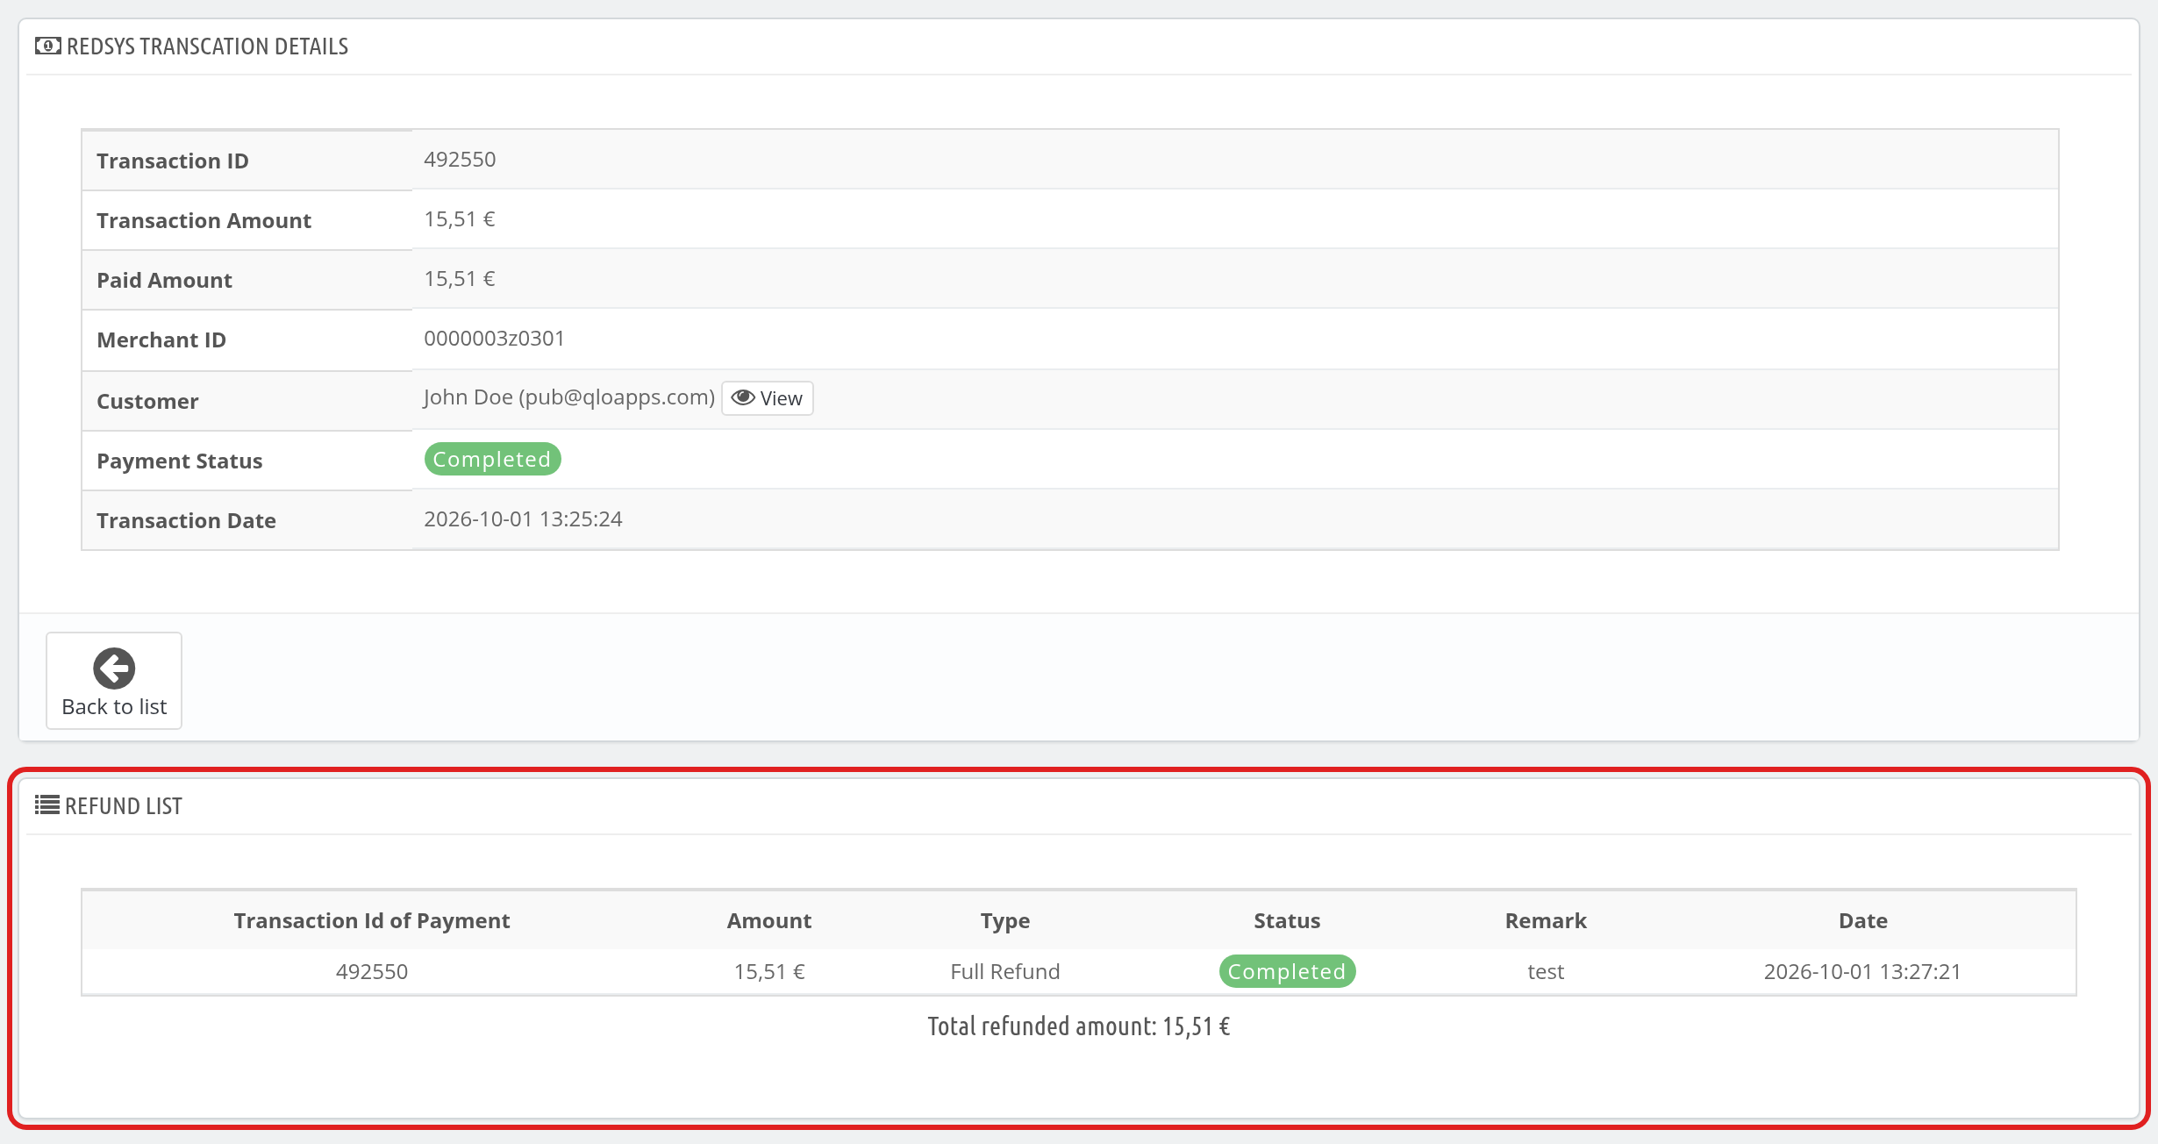
Task: Click refund row payment id 492550
Action: 372,971
